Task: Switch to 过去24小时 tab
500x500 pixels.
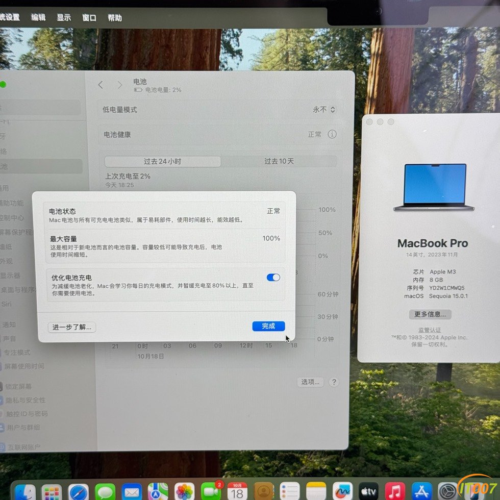Action: click(x=163, y=161)
